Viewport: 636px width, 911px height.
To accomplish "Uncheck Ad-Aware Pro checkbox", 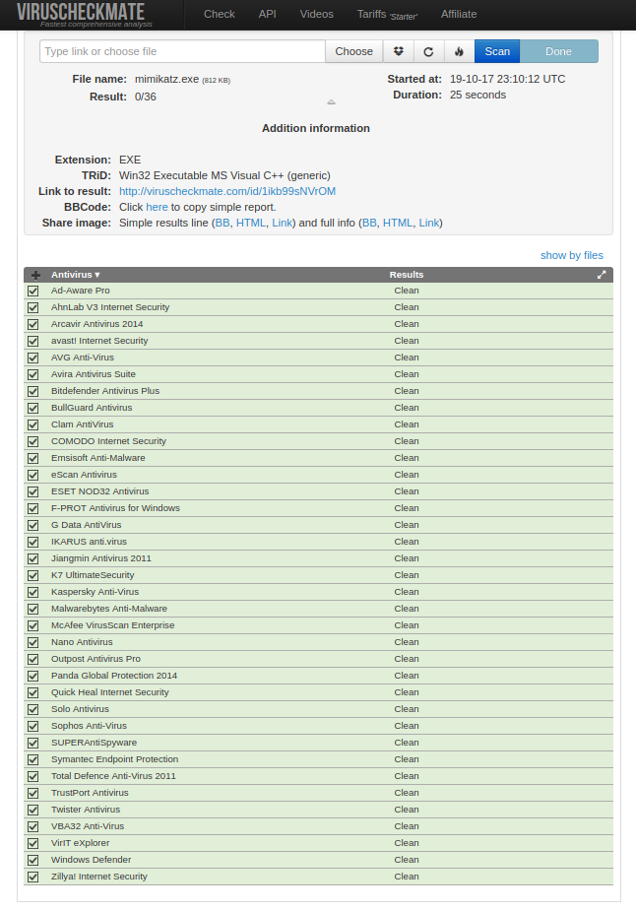I will pos(33,292).
